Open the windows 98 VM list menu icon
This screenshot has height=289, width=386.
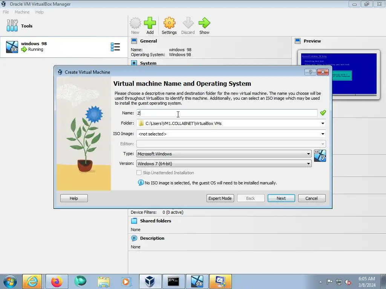pos(115,47)
